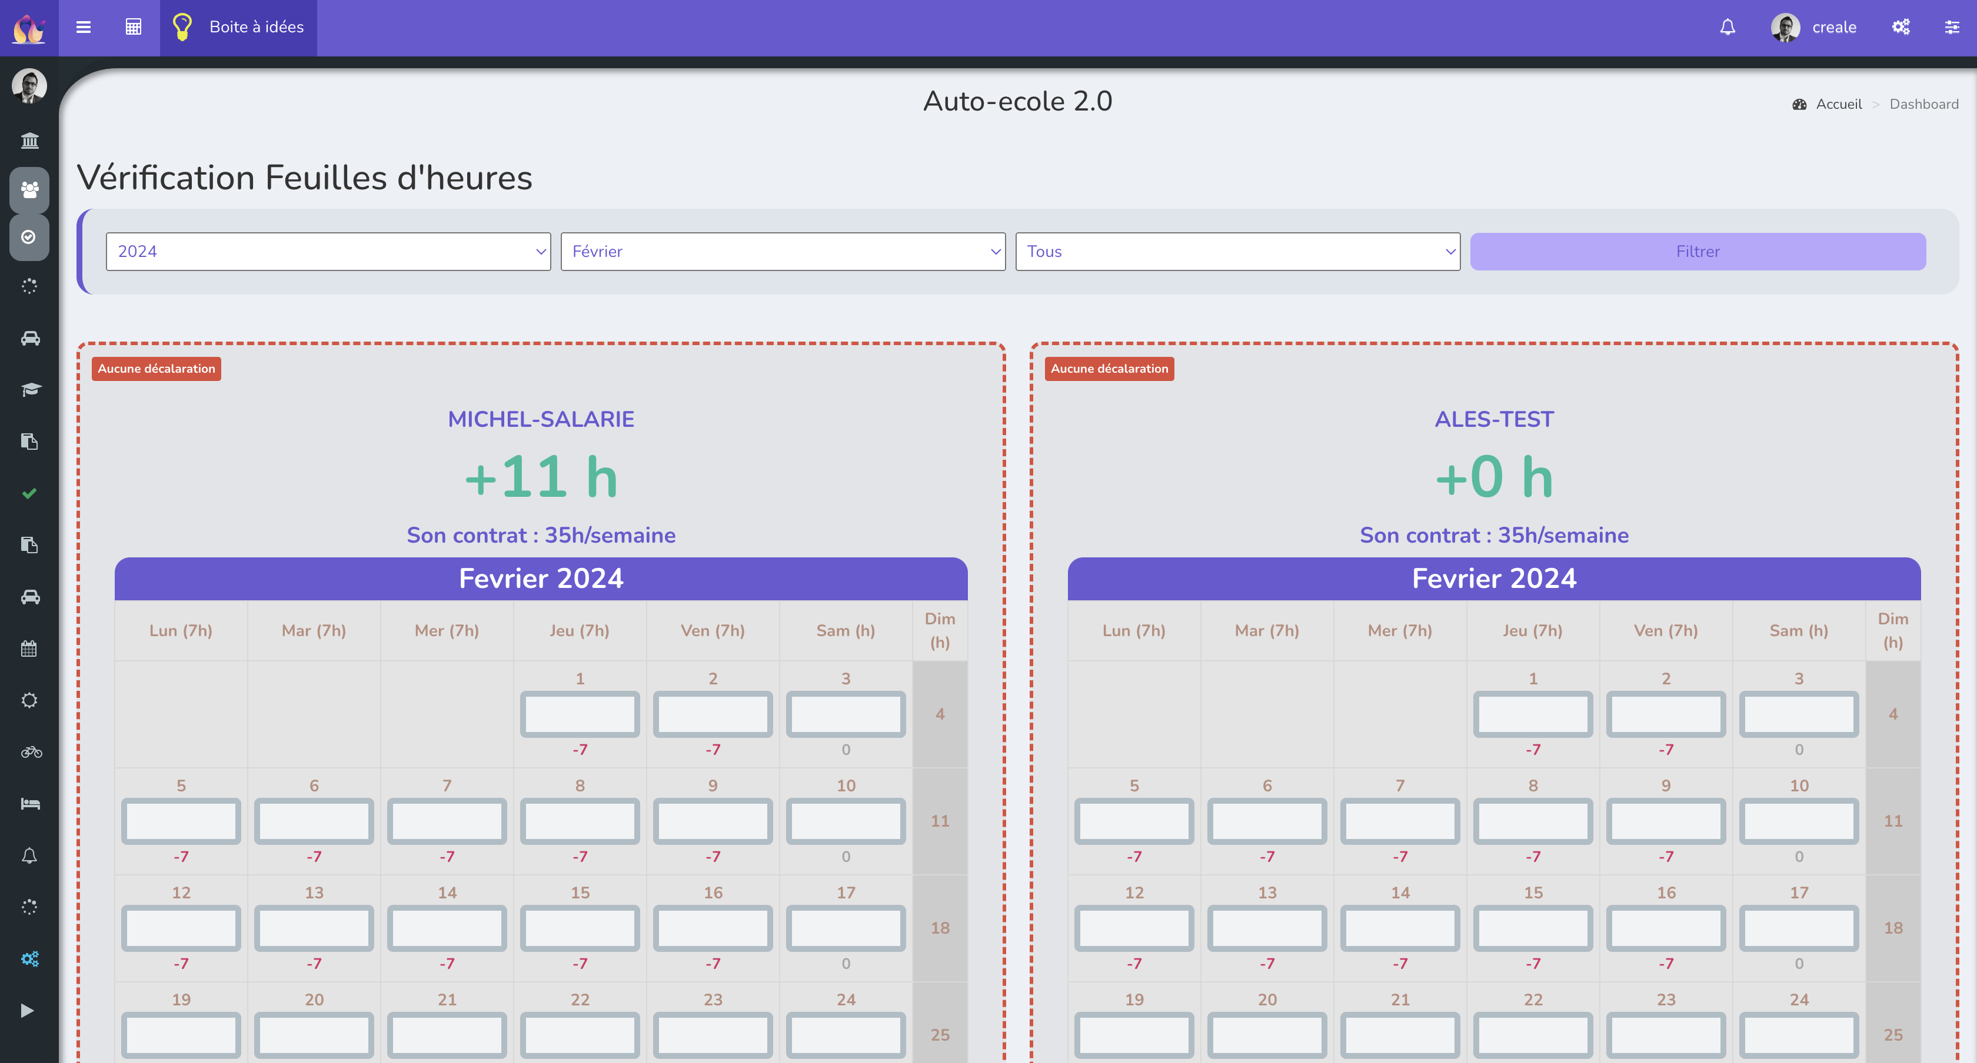The height and width of the screenshot is (1063, 1977).
Task: Open the sliders options icon in top bar
Action: (x=1952, y=28)
